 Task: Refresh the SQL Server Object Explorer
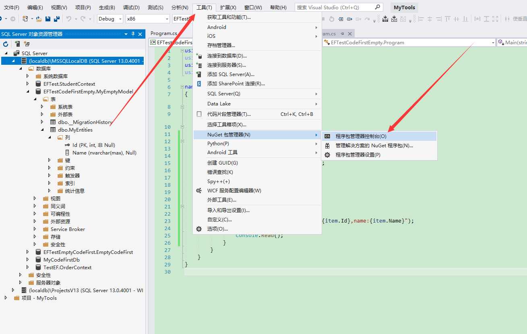click(6, 44)
